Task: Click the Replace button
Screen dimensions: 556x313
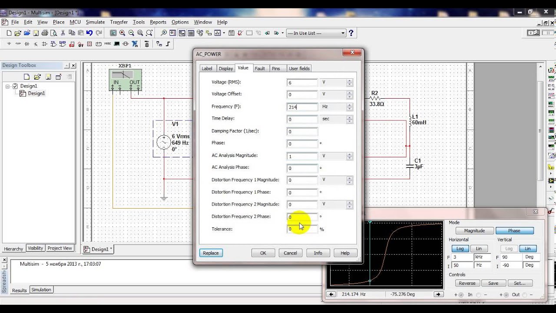Action: [211, 253]
